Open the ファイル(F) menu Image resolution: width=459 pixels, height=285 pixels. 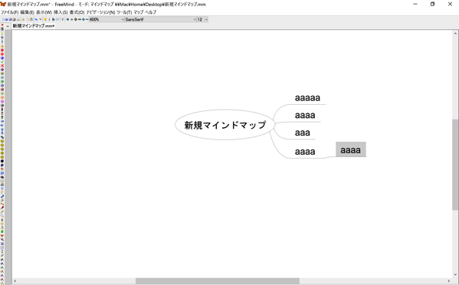pyautogui.click(x=9, y=12)
